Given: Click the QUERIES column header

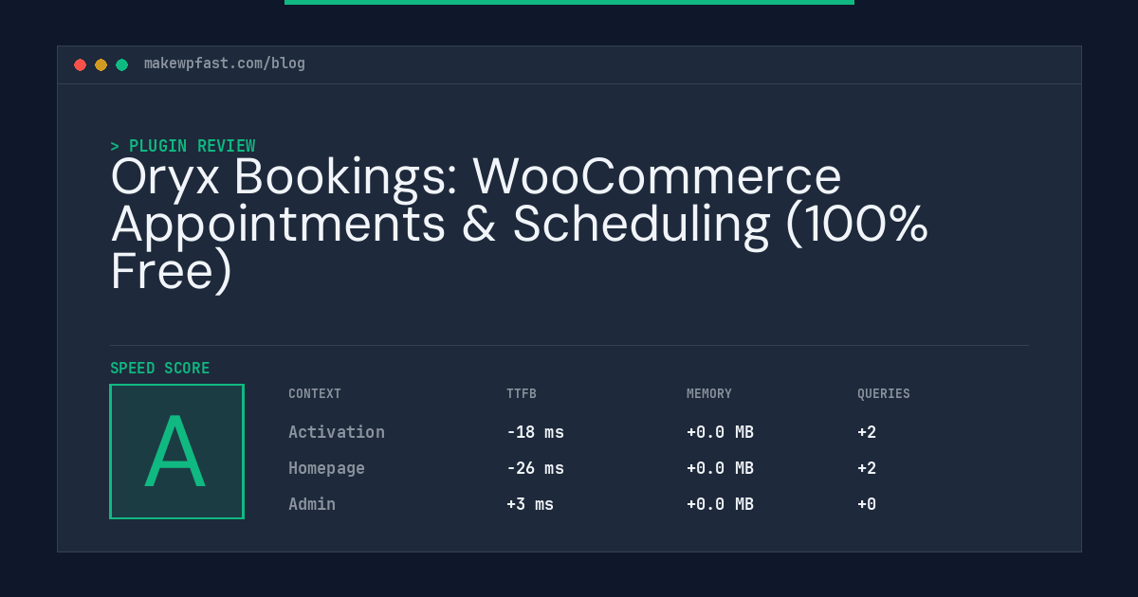Looking at the screenshot, I should [884, 393].
